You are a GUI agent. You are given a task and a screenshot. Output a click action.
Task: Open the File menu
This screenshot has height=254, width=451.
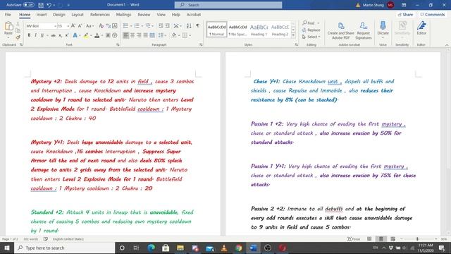coord(8,14)
